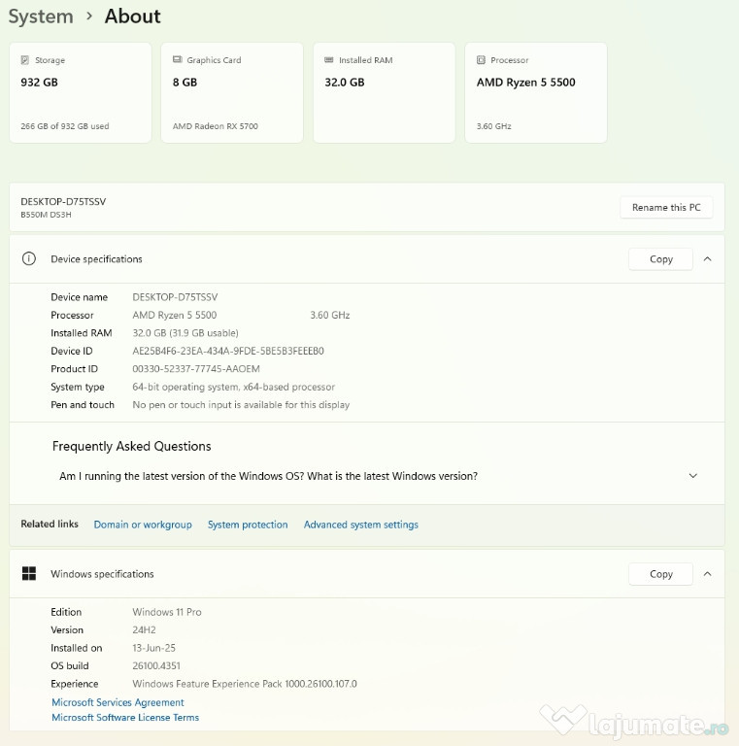Click the Edition value Windows 11 Pro

tap(167, 612)
